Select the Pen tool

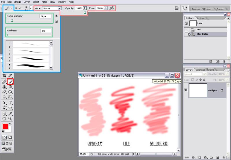4,108
